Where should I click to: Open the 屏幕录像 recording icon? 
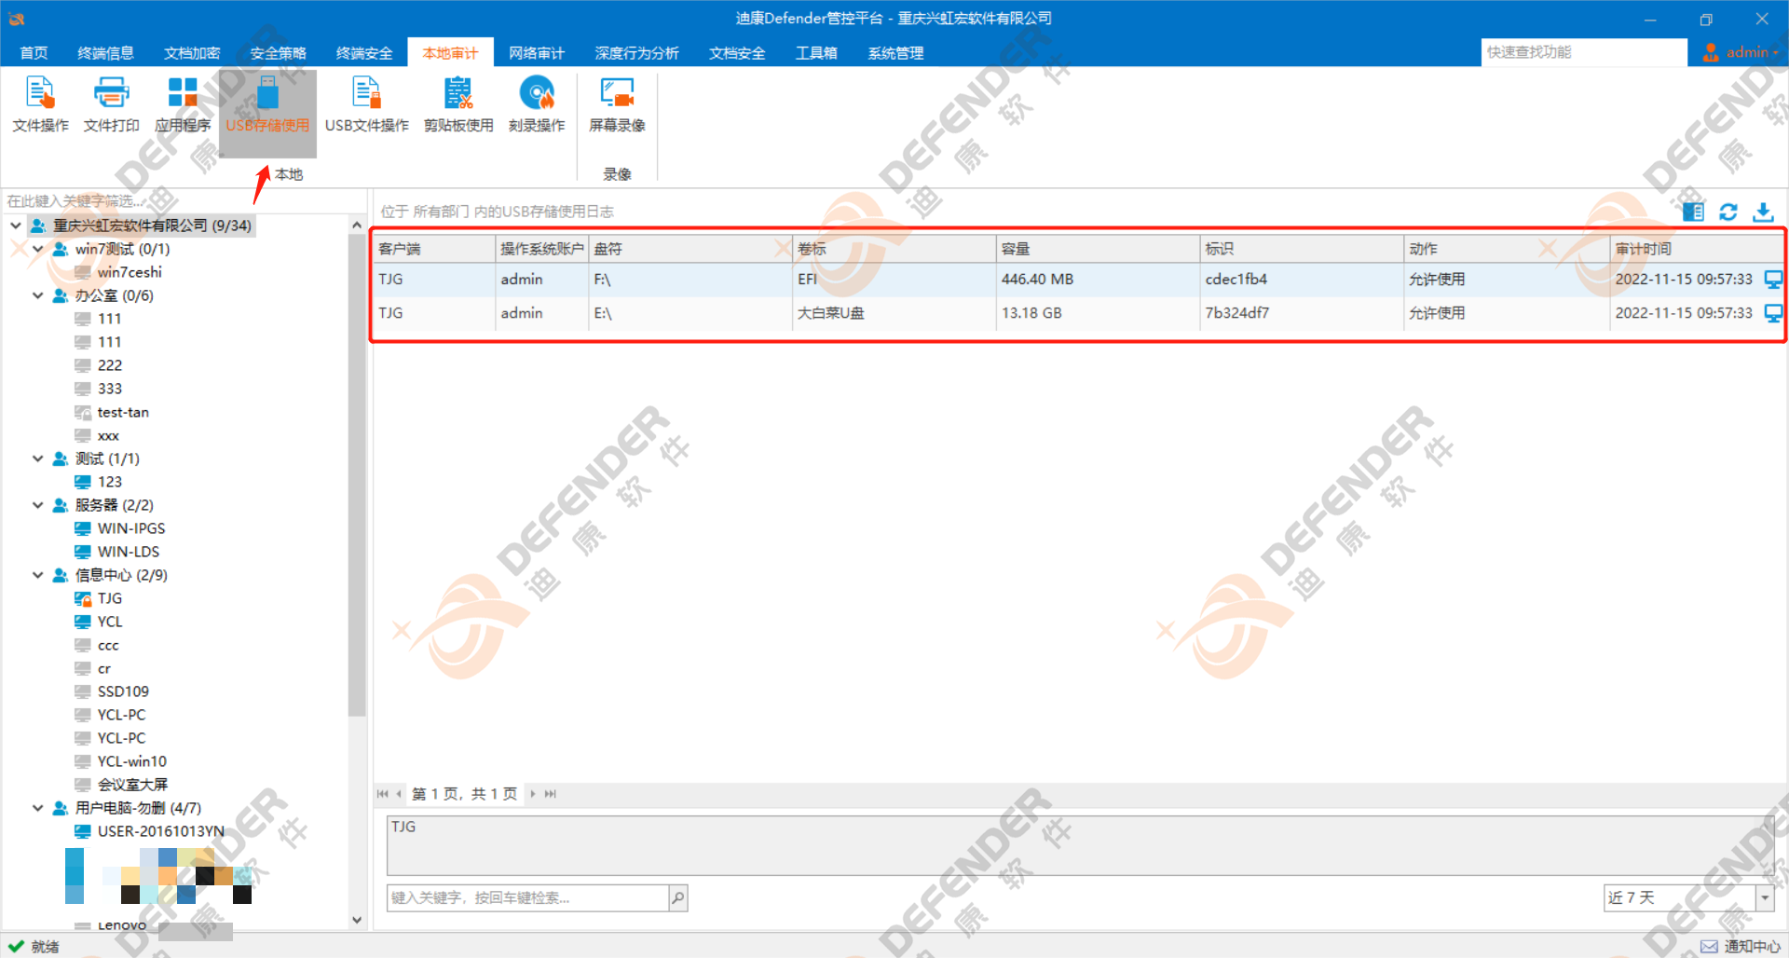pyautogui.click(x=617, y=104)
